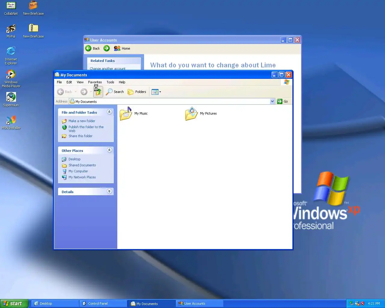Click the Forward arrow in User Accounts
This screenshot has height=308, width=385.
106,48
